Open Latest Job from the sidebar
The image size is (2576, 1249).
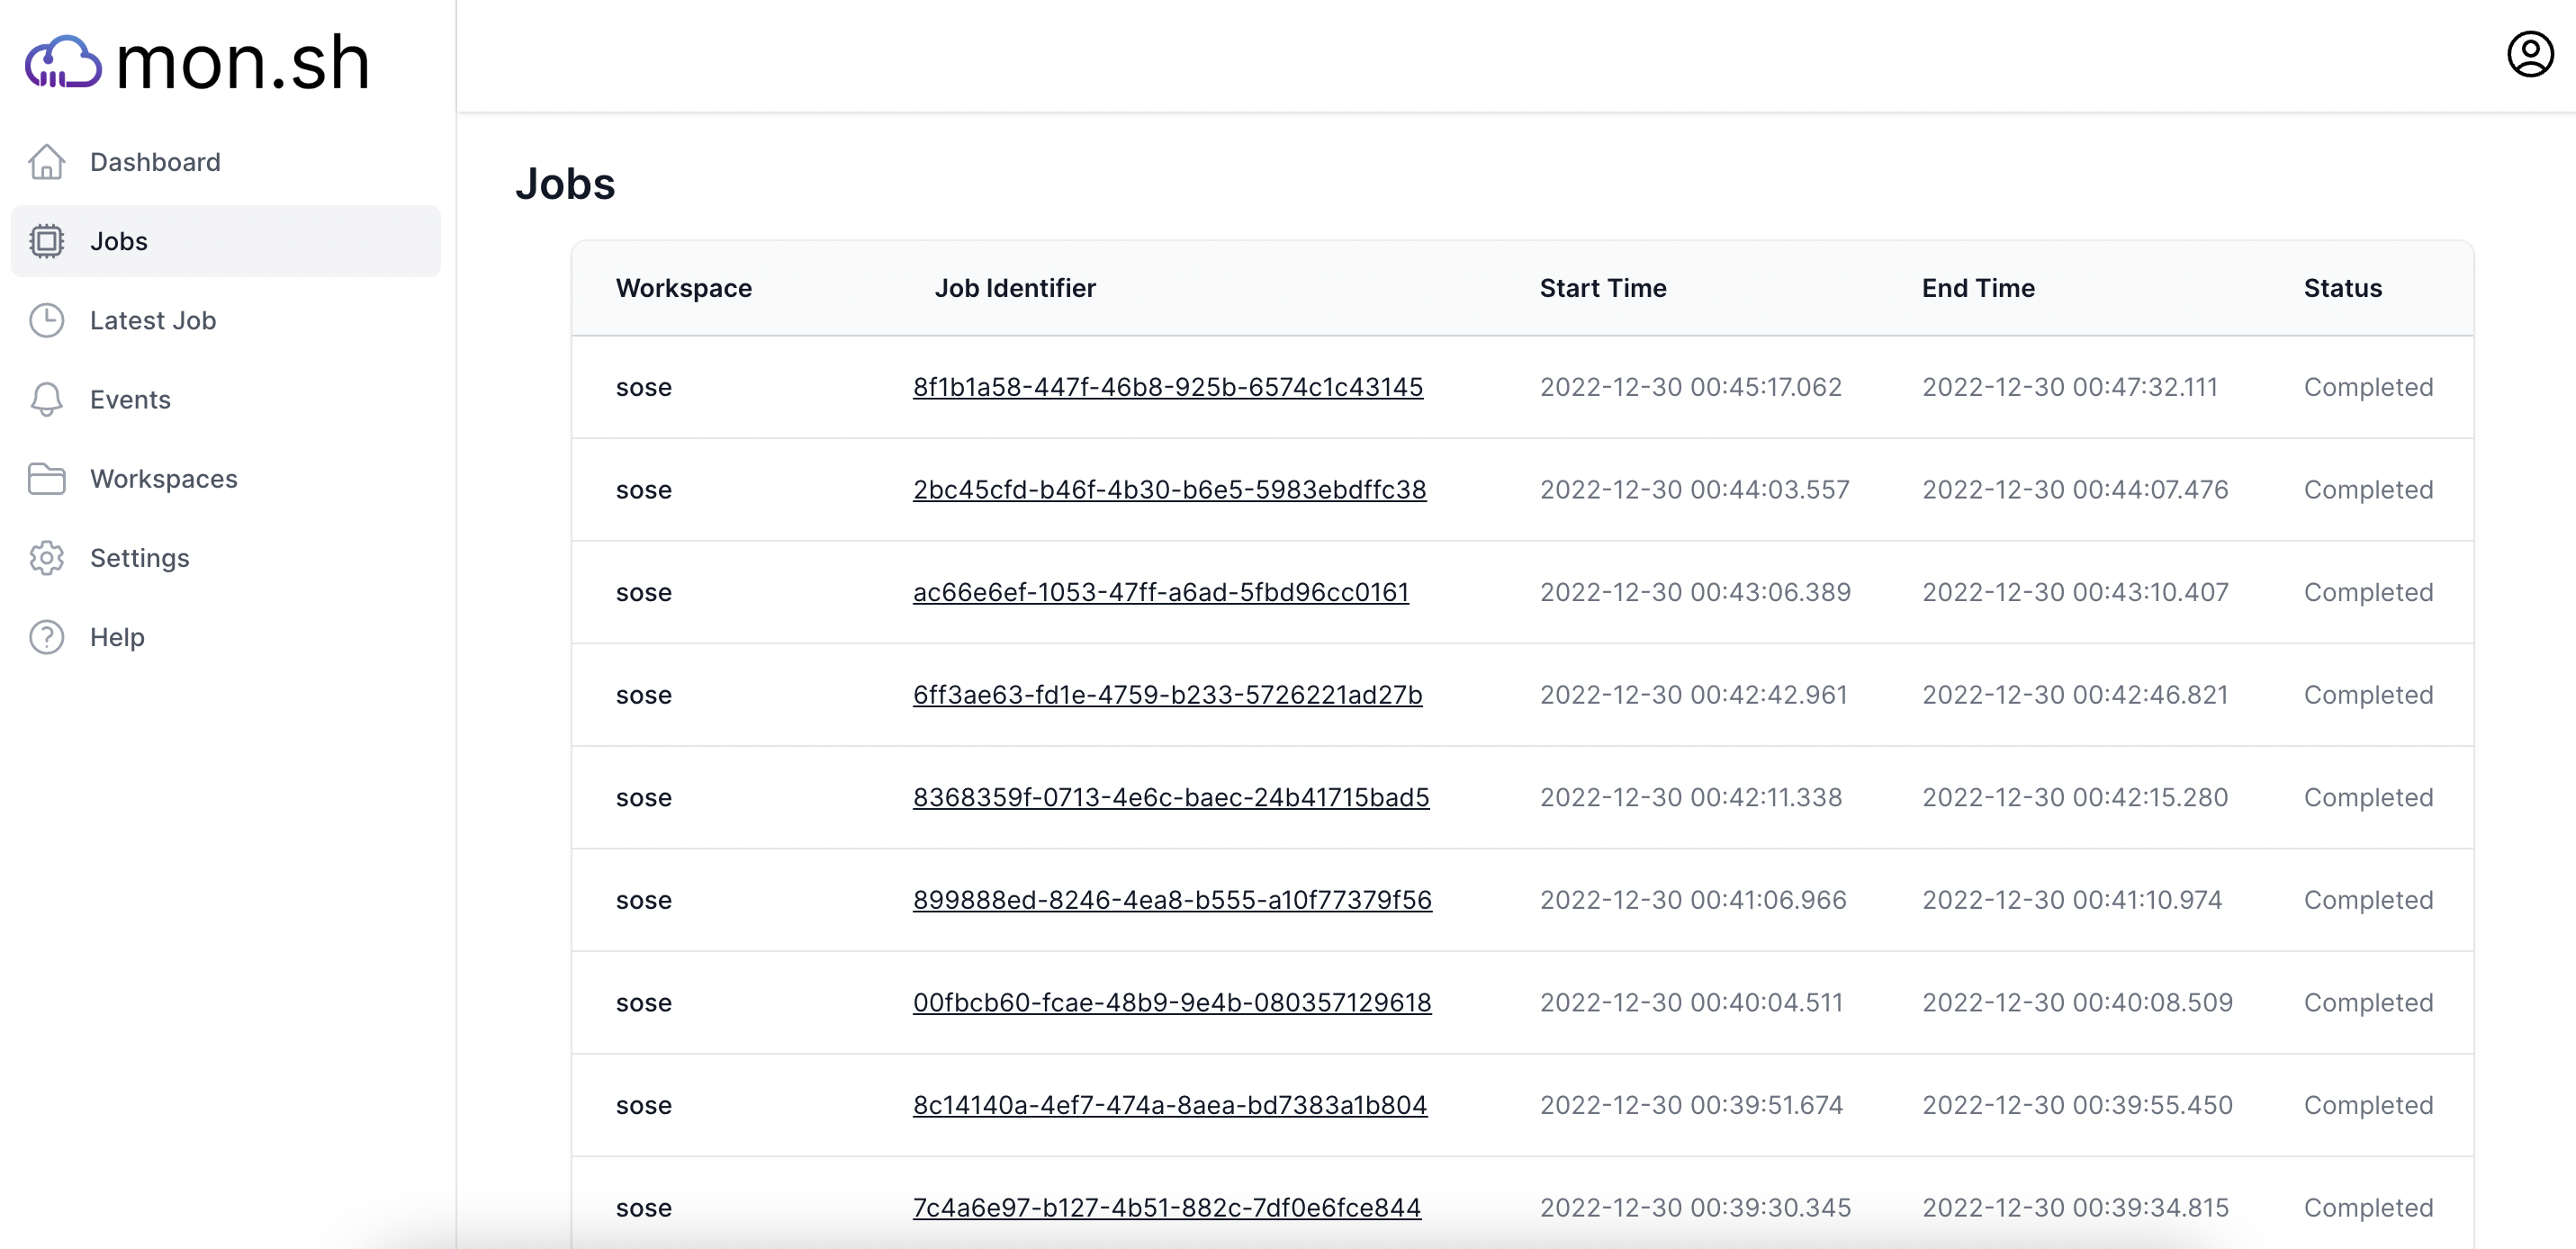click(x=225, y=320)
